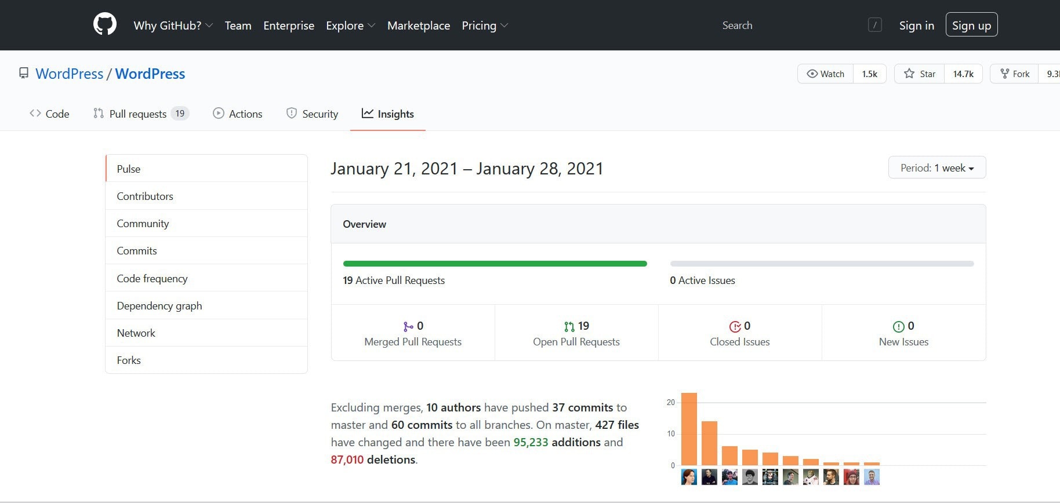The height and width of the screenshot is (503, 1060).
Task: Click the red closed issues icon
Action: (x=735, y=327)
